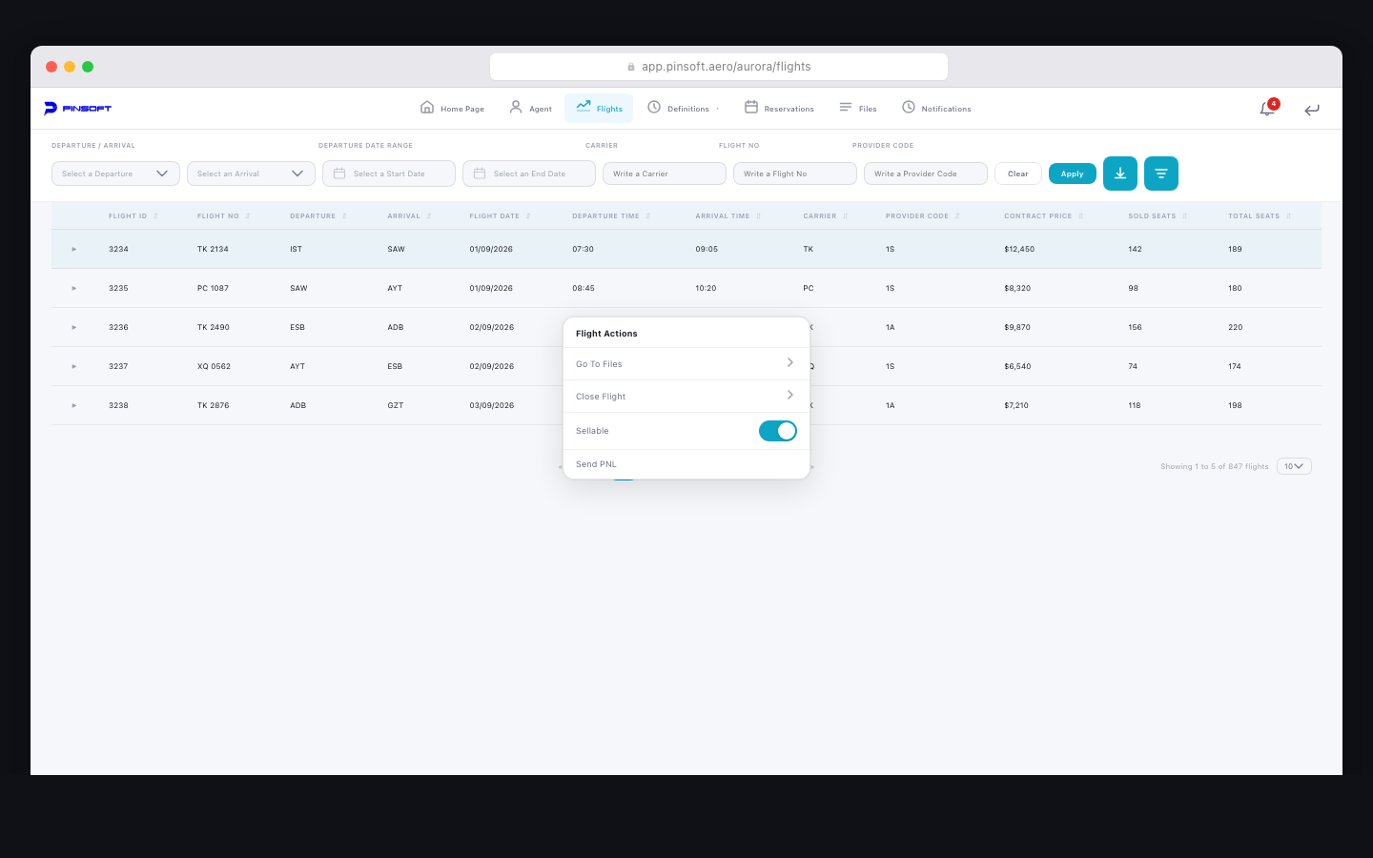Image resolution: width=1373 pixels, height=858 pixels.
Task: Click the Pinsoft logo
Action: 78,108
